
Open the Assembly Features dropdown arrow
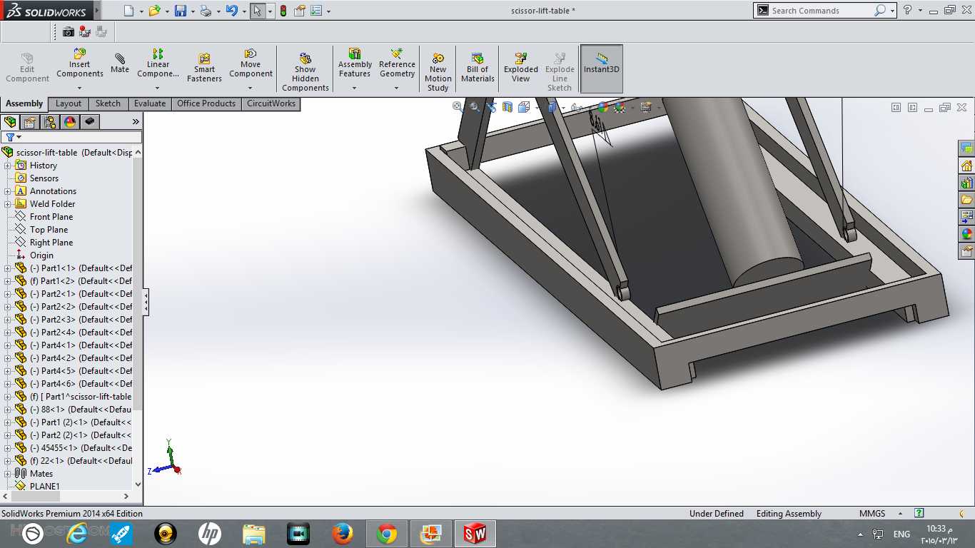(x=355, y=88)
